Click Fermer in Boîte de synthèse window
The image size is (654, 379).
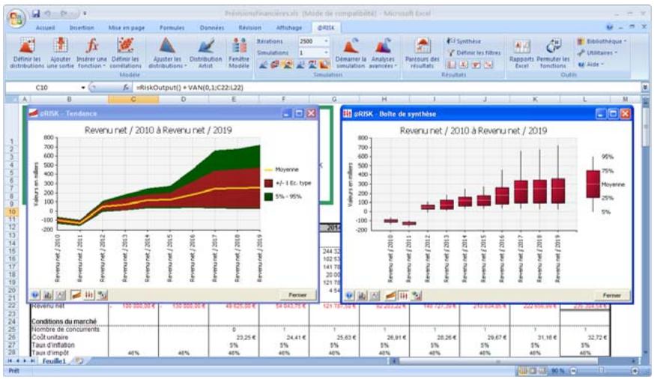[611, 295]
